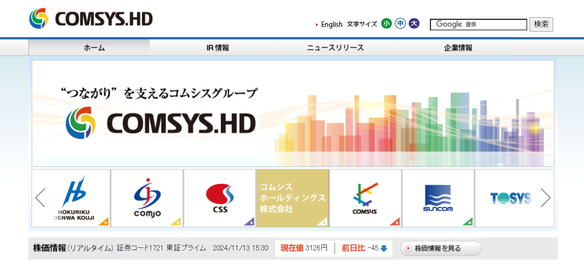
Task: Open Hokuriku Denwa Kouji company tile
Action: [x=74, y=198]
